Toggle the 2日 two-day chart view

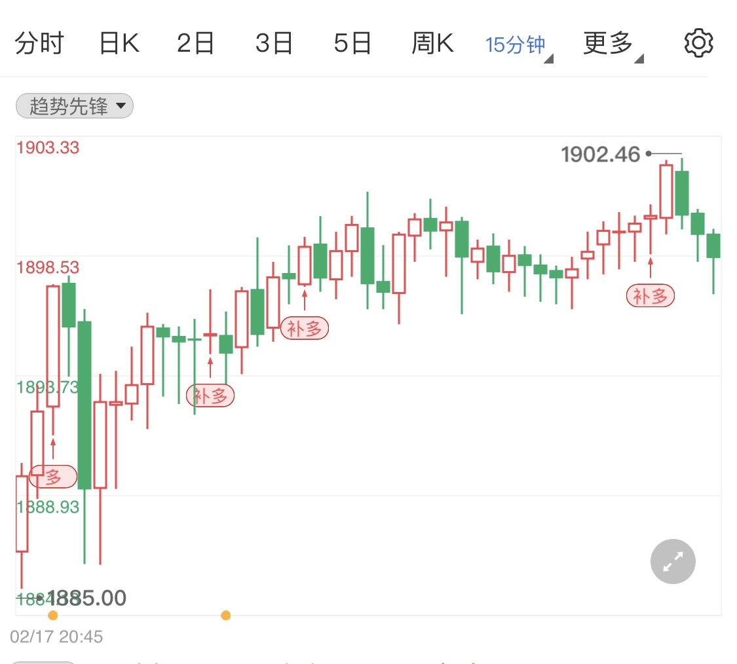click(196, 43)
